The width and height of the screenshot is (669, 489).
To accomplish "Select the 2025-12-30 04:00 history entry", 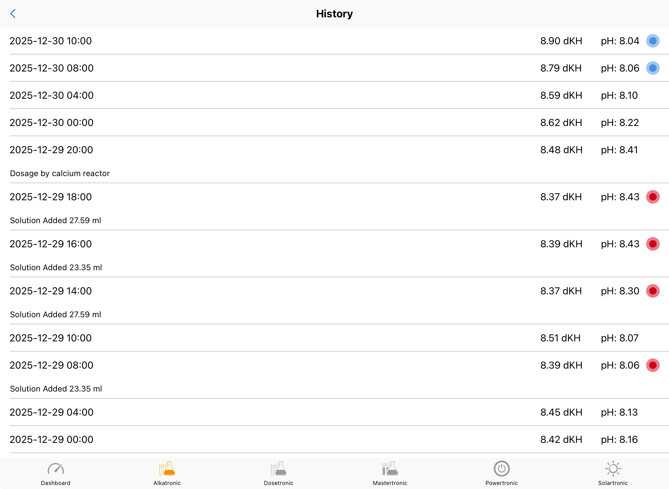I will [51, 95].
